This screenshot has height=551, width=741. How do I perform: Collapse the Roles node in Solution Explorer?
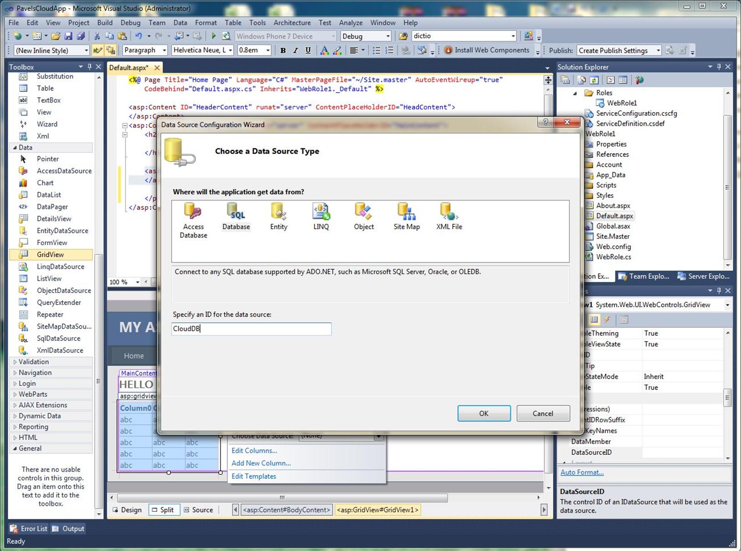(x=575, y=93)
